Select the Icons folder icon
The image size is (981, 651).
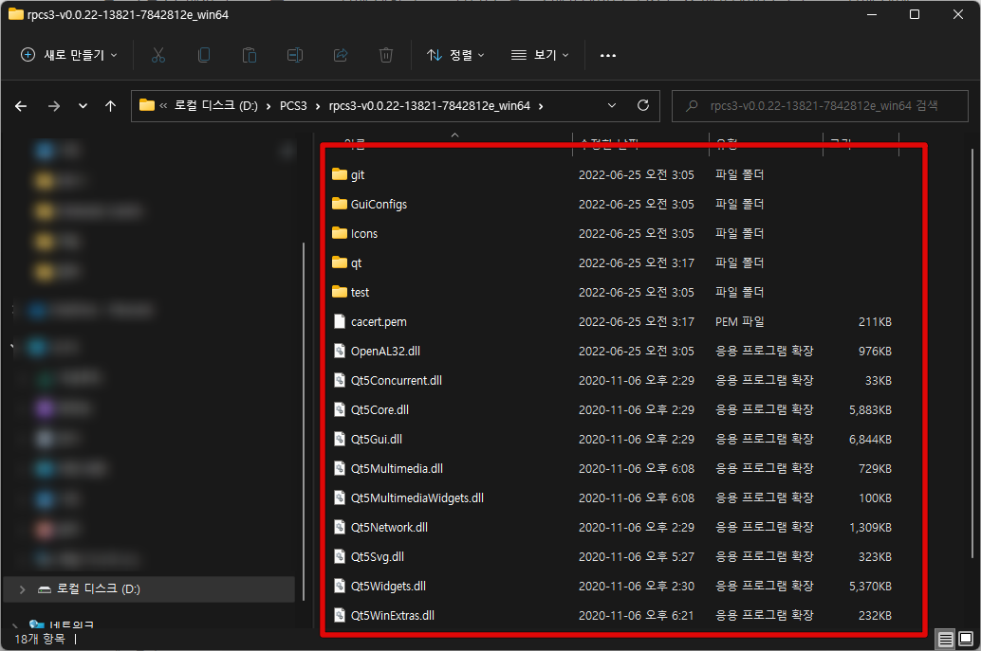point(339,233)
